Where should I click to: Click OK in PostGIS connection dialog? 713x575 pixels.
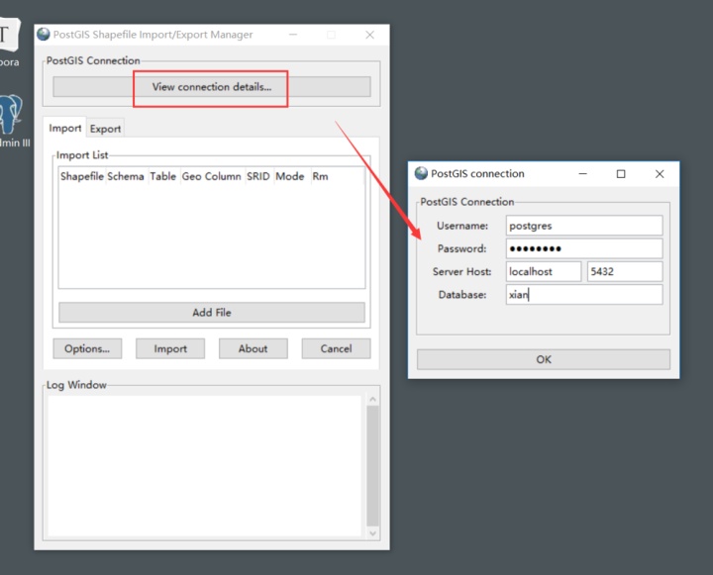(544, 359)
